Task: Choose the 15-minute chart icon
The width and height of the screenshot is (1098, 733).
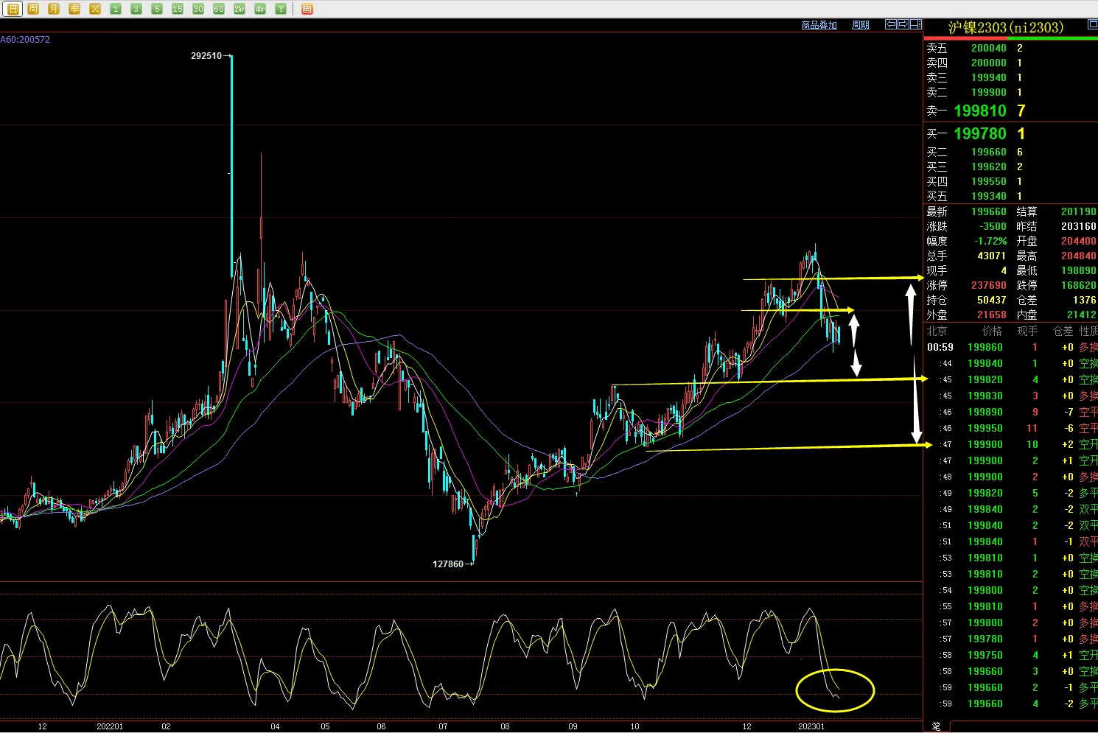Action: pyautogui.click(x=178, y=9)
